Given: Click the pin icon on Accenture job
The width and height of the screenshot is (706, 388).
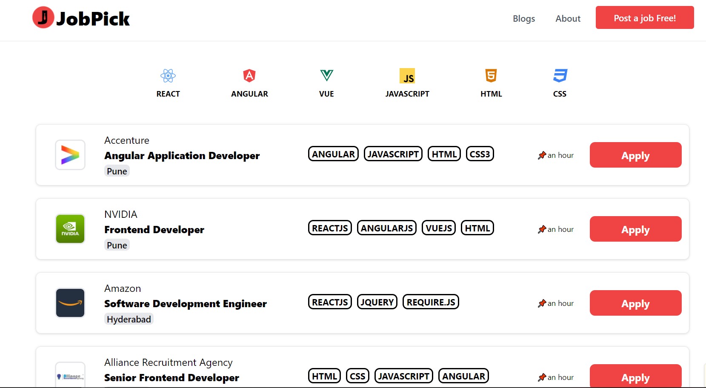Looking at the screenshot, I should (542, 155).
